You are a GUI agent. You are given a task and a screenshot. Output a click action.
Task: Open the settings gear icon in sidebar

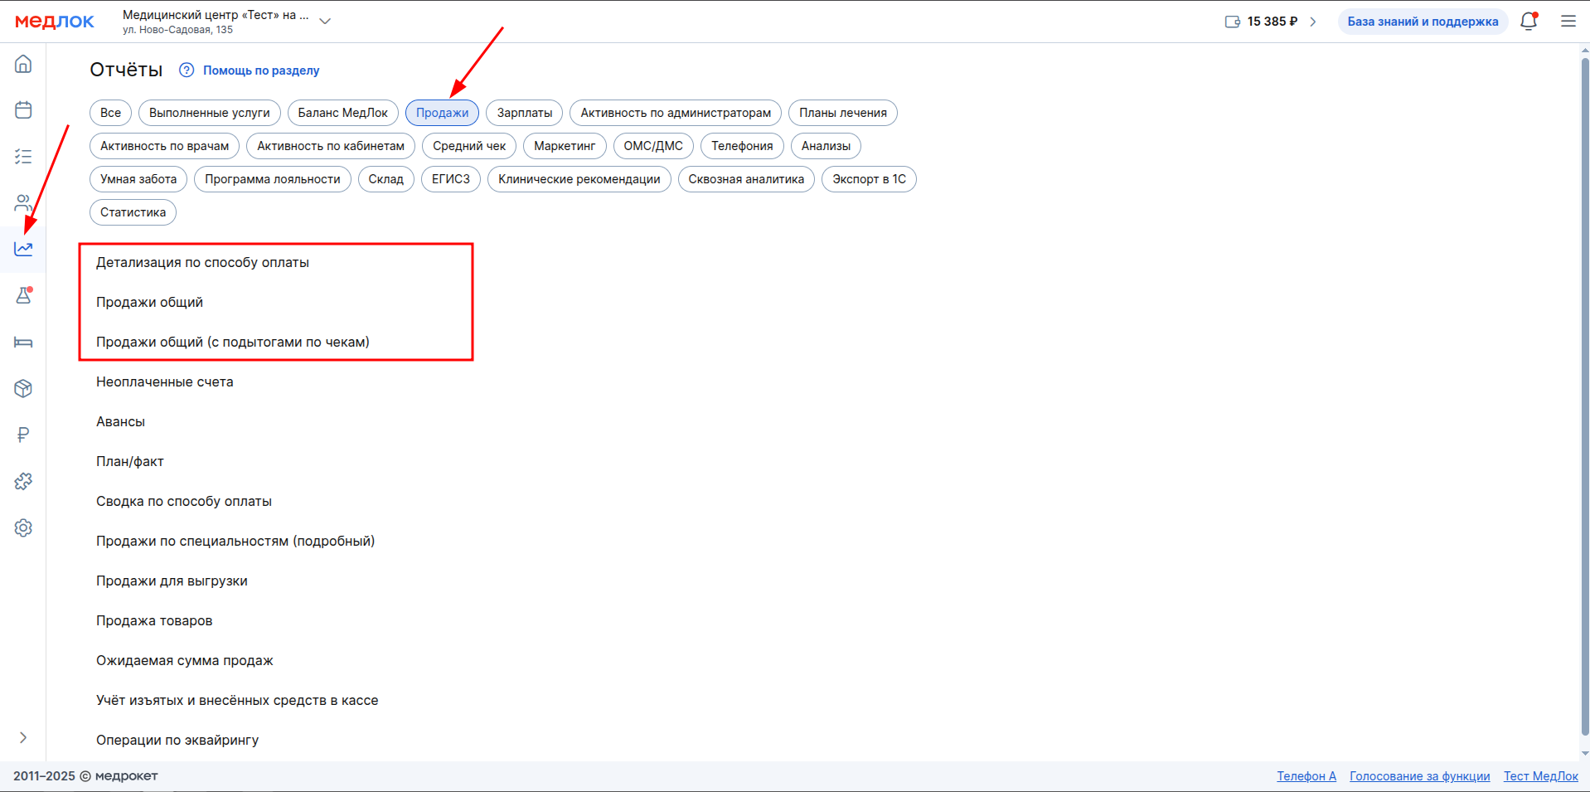tap(23, 527)
